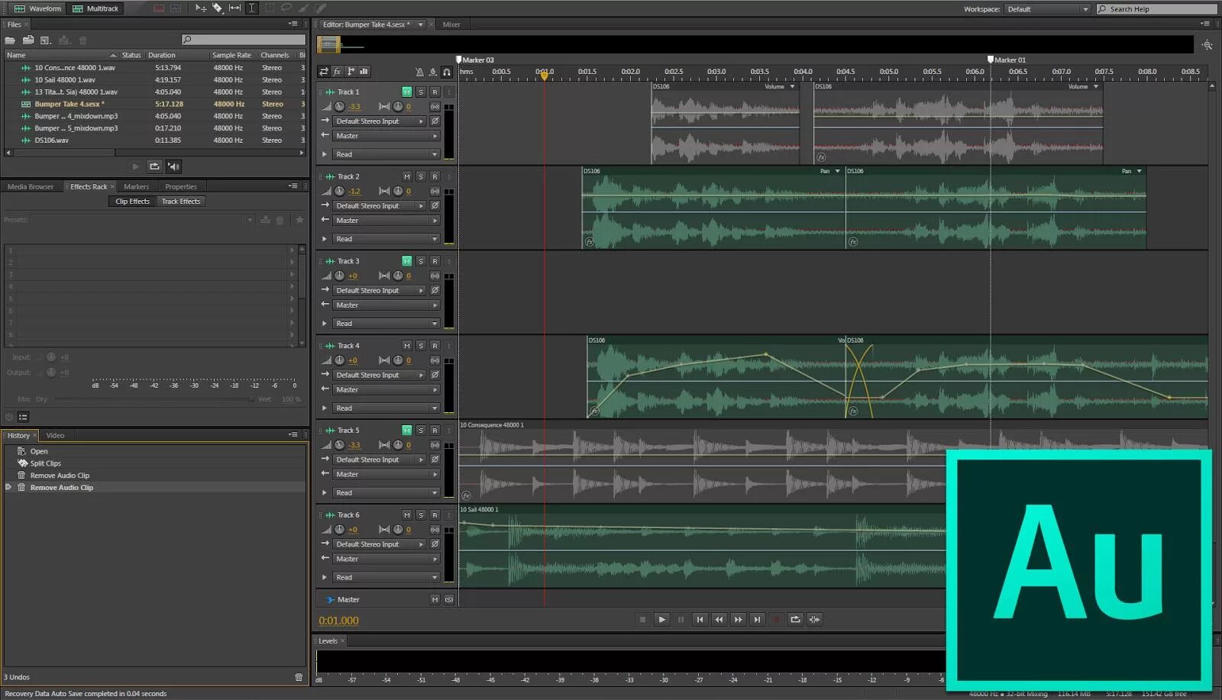Show the Sends track view icon
Screen dimensions: 1222x700
tap(351, 72)
